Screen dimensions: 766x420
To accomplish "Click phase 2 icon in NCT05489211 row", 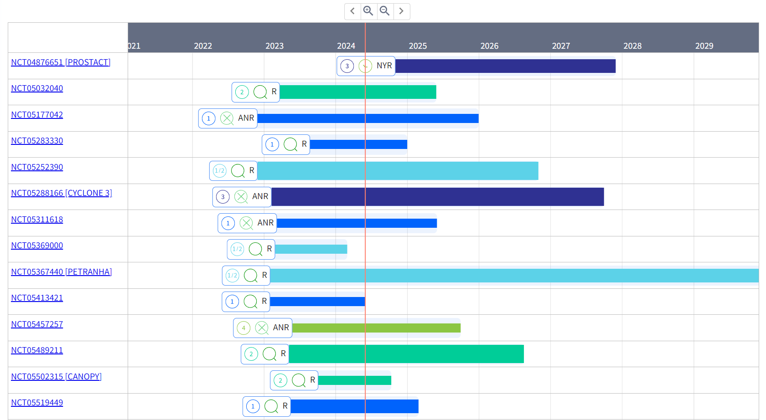I will pyautogui.click(x=251, y=354).
